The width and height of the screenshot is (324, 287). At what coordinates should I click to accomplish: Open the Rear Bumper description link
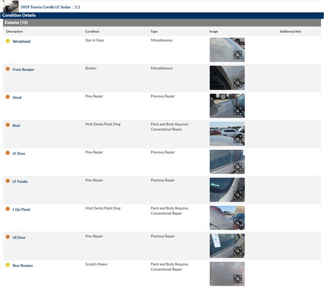click(x=22, y=265)
